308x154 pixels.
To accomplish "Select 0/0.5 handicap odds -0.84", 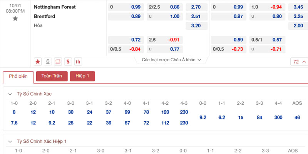I will tap(126, 49).
